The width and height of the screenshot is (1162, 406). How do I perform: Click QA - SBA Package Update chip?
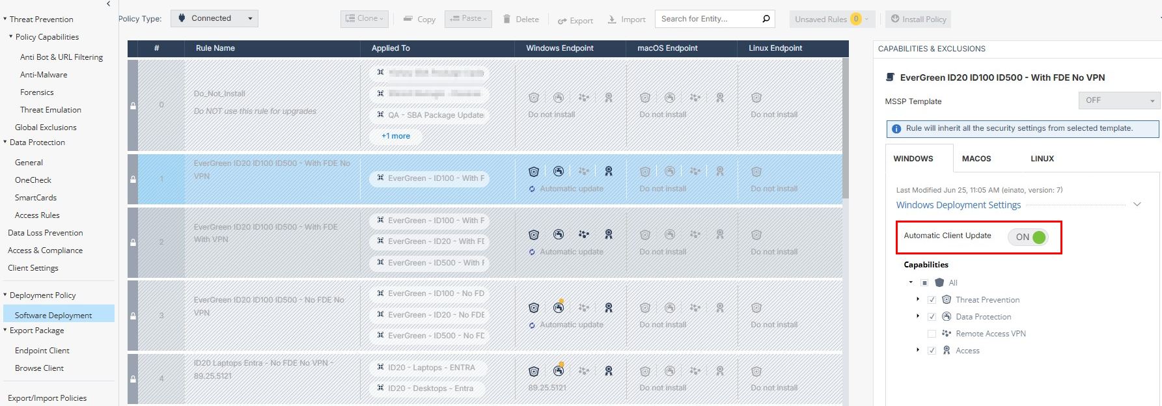tap(430, 115)
